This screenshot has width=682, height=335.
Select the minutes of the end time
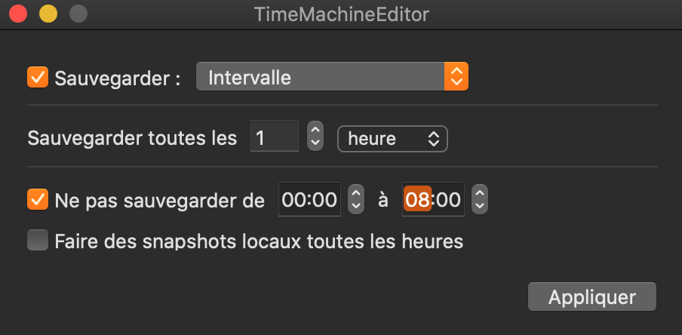pos(449,200)
